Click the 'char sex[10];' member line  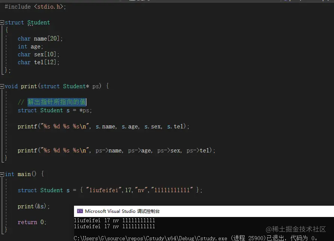click(x=39, y=54)
